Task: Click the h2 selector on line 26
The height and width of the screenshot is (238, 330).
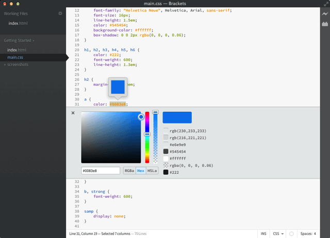Action: pyautogui.click(x=87, y=79)
